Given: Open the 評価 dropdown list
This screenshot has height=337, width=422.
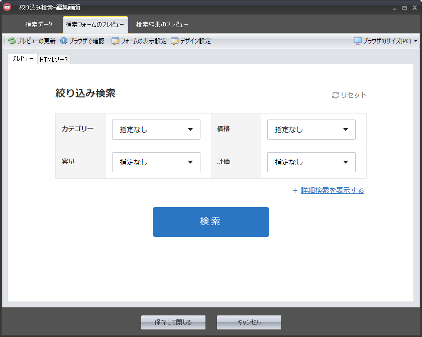Looking at the screenshot, I should tap(311, 162).
